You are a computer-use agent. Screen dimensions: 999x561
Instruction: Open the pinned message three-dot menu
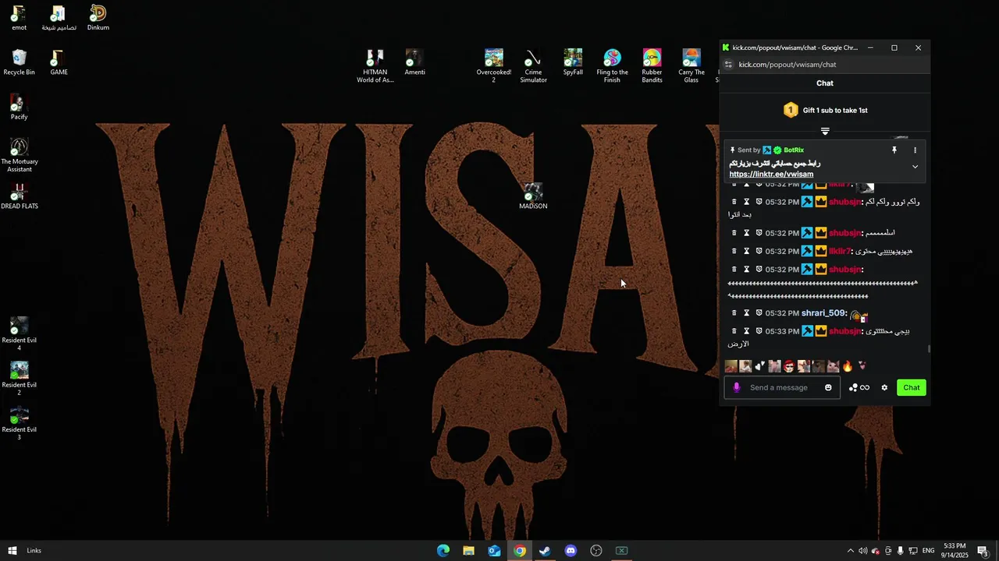(x=915, y=150)
